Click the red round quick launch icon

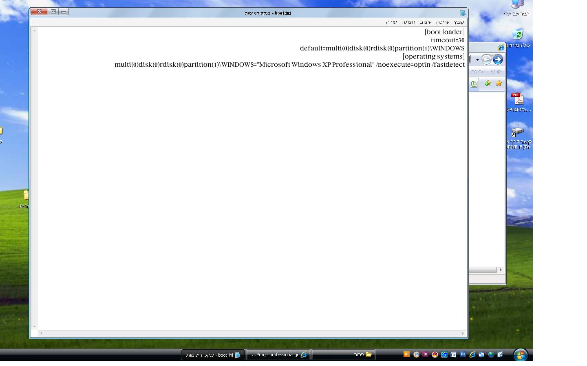[435, 355]
